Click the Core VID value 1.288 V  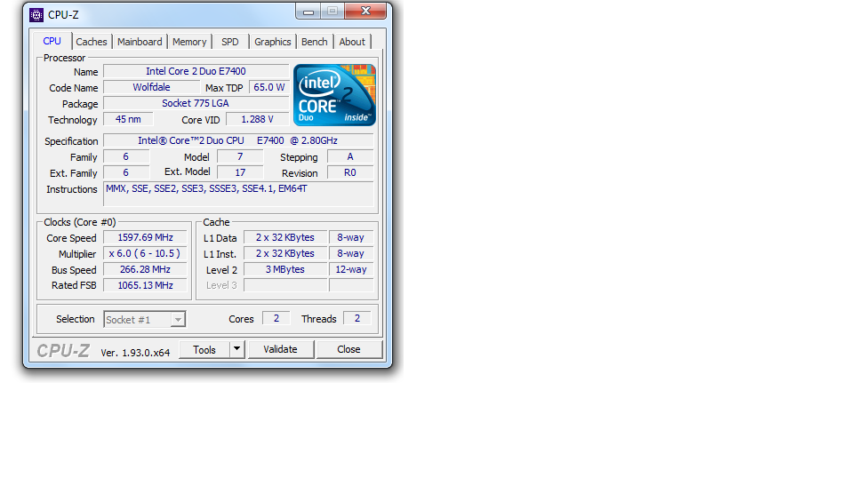pos(257,119)
